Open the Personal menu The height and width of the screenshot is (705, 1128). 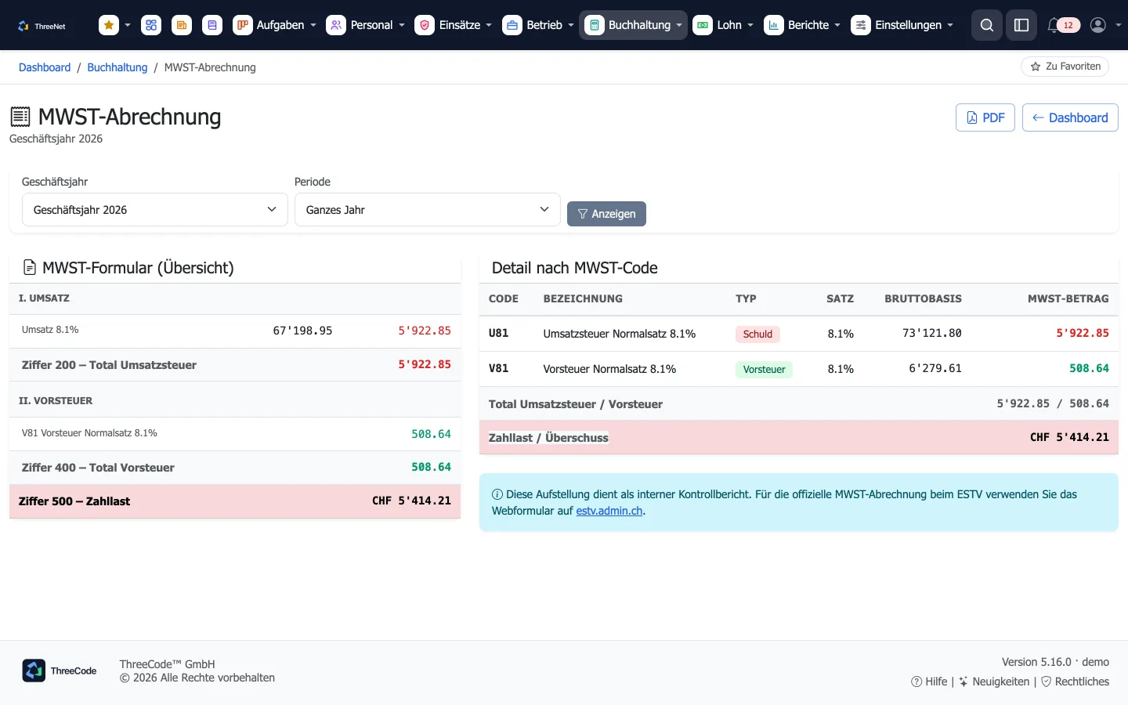tap(366, 25)
